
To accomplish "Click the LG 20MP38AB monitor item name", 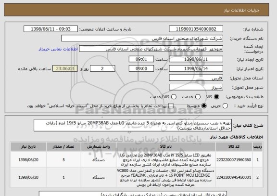I will [166, 160].
